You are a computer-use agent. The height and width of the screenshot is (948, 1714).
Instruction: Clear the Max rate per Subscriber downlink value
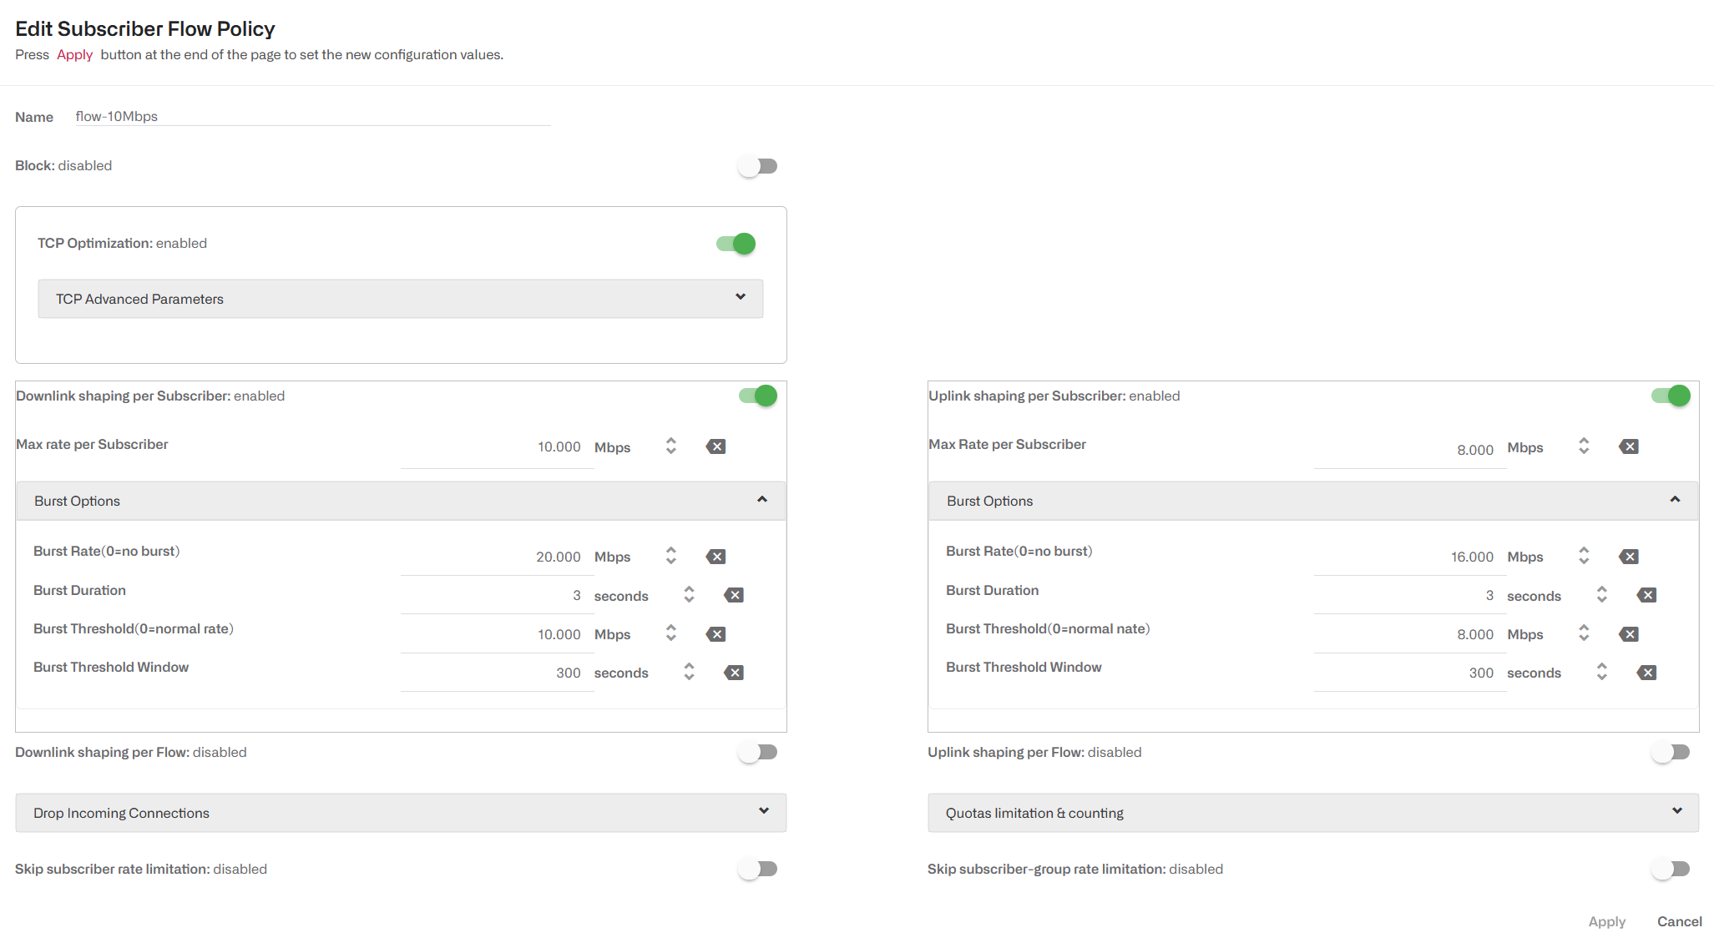[x=715, y=446]
